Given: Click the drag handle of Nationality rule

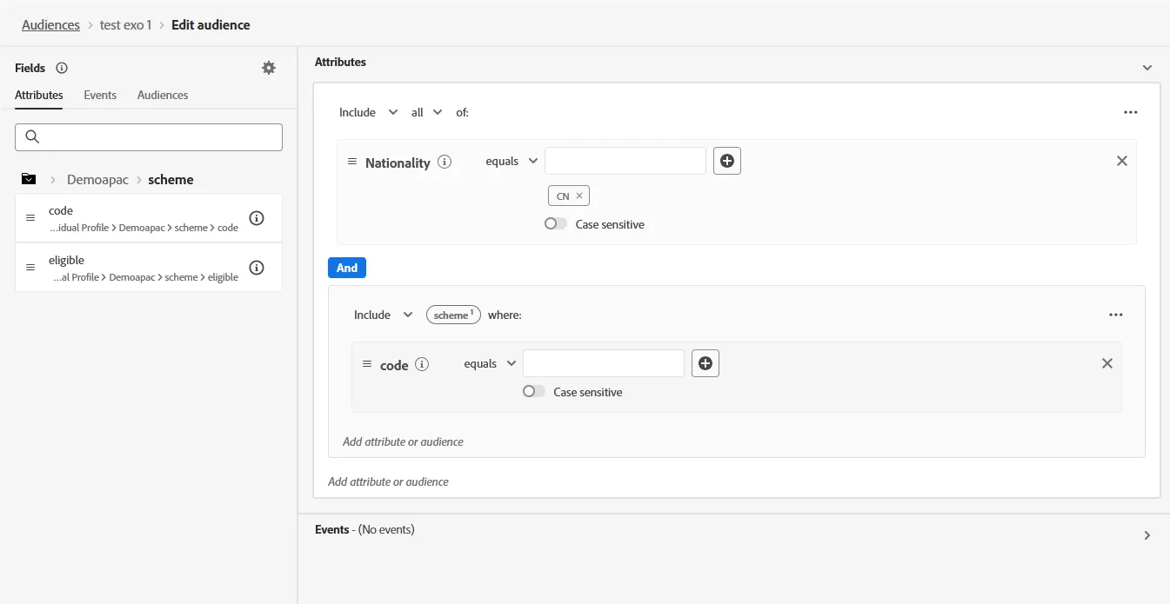Looking at the screenshot, I should [352, 162].
